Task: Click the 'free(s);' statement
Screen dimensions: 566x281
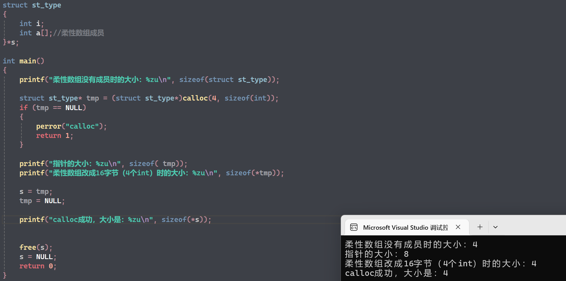Action: click(36, 247)
